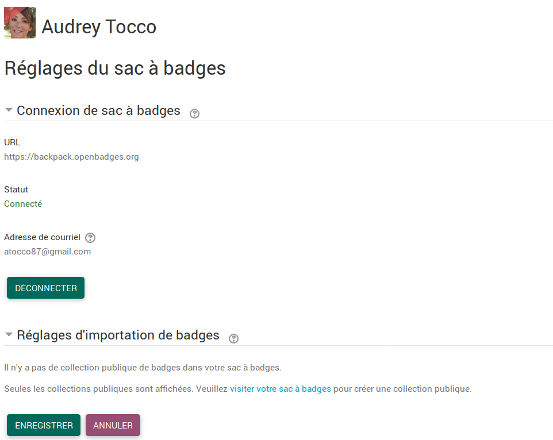Screen dimensions: 553x440
Task: Open the help icon next to Adresse de courriel
Action: coord(90,238)
